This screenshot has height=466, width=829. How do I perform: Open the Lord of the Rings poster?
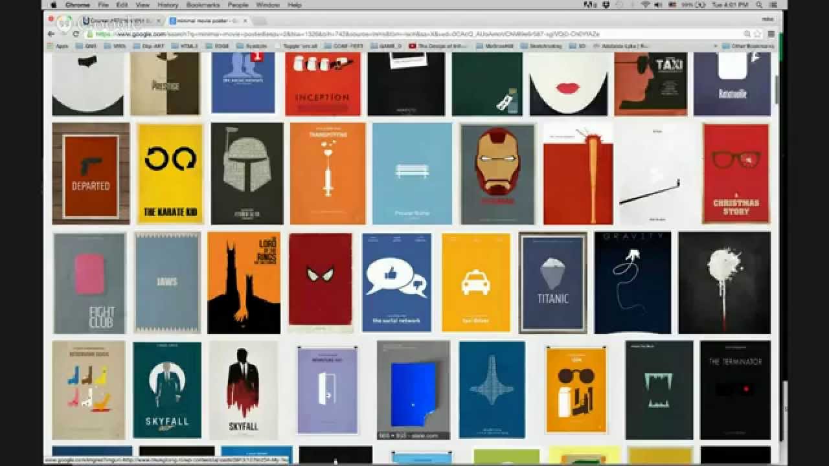tap(244, 283)
